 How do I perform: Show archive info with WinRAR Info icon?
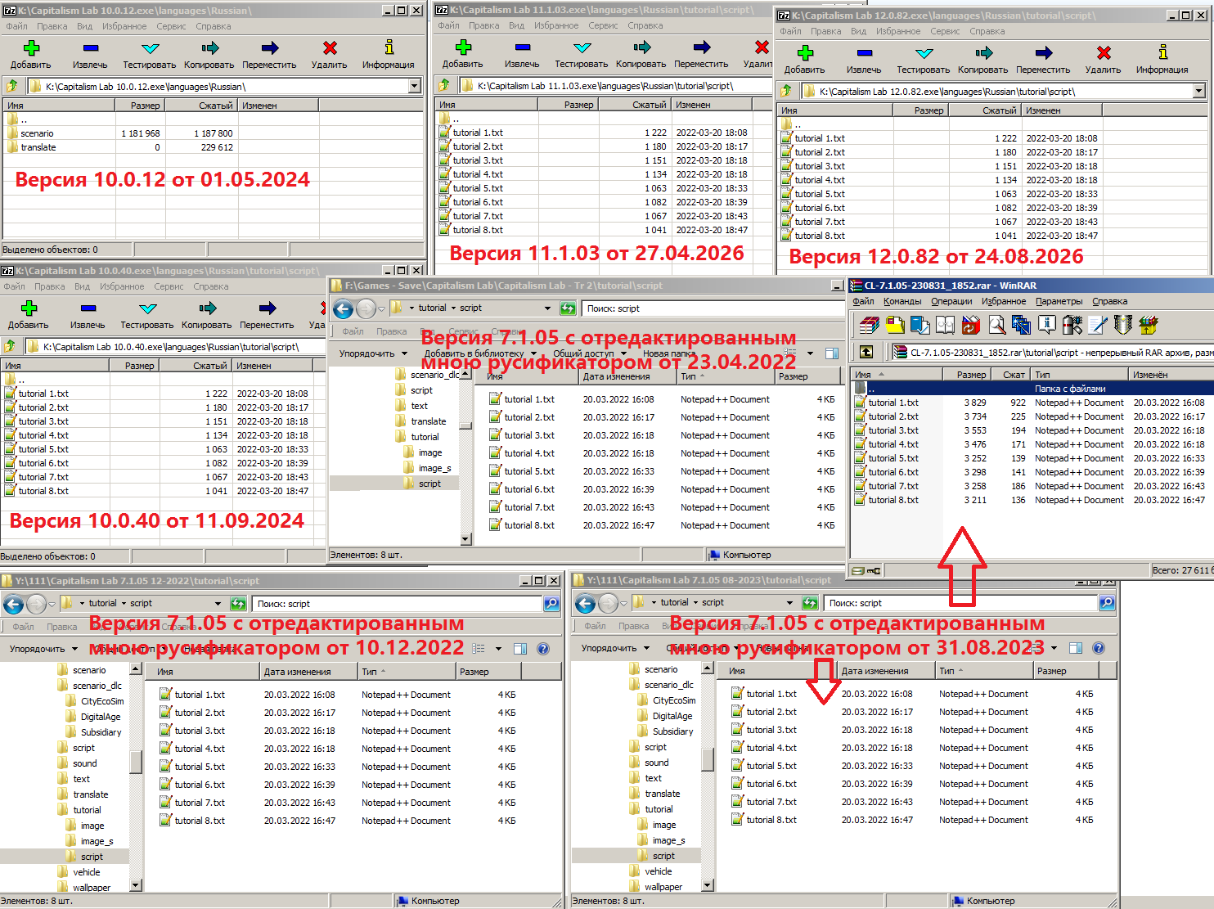click(1046, 326)
